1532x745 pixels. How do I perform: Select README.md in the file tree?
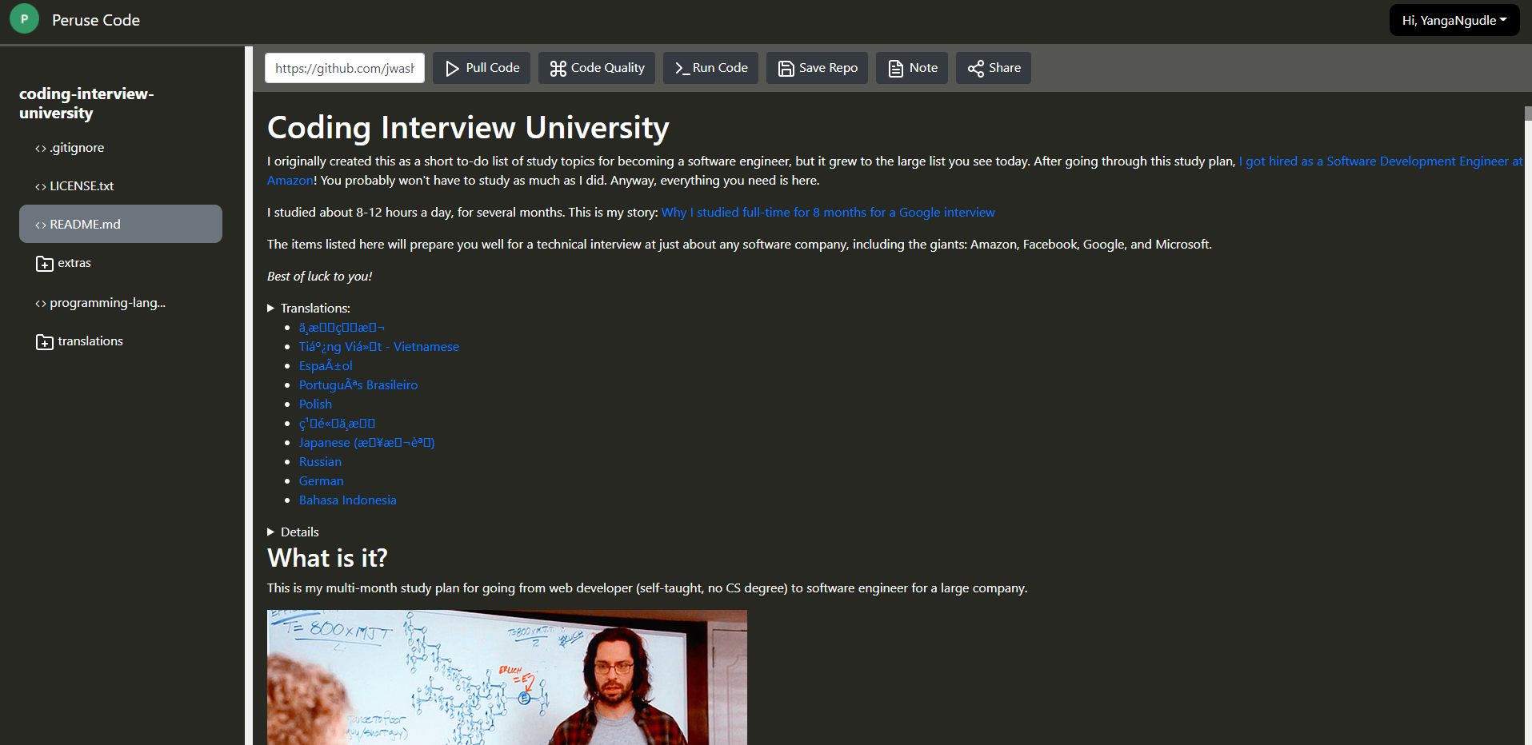click(121, 224)
